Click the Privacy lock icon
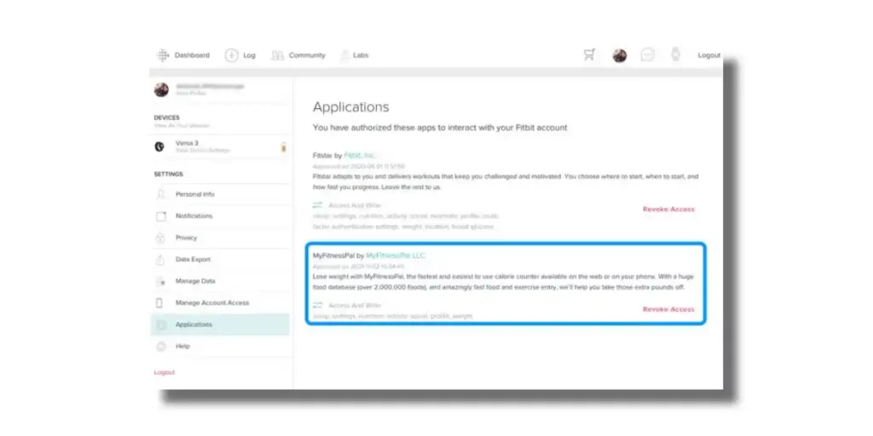The width and height of the screenshot is (873, 436). (161, 238)
